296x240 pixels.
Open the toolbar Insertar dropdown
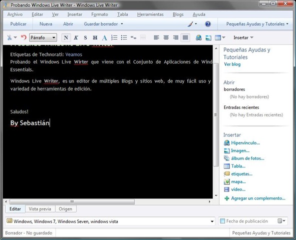[243, 37]
